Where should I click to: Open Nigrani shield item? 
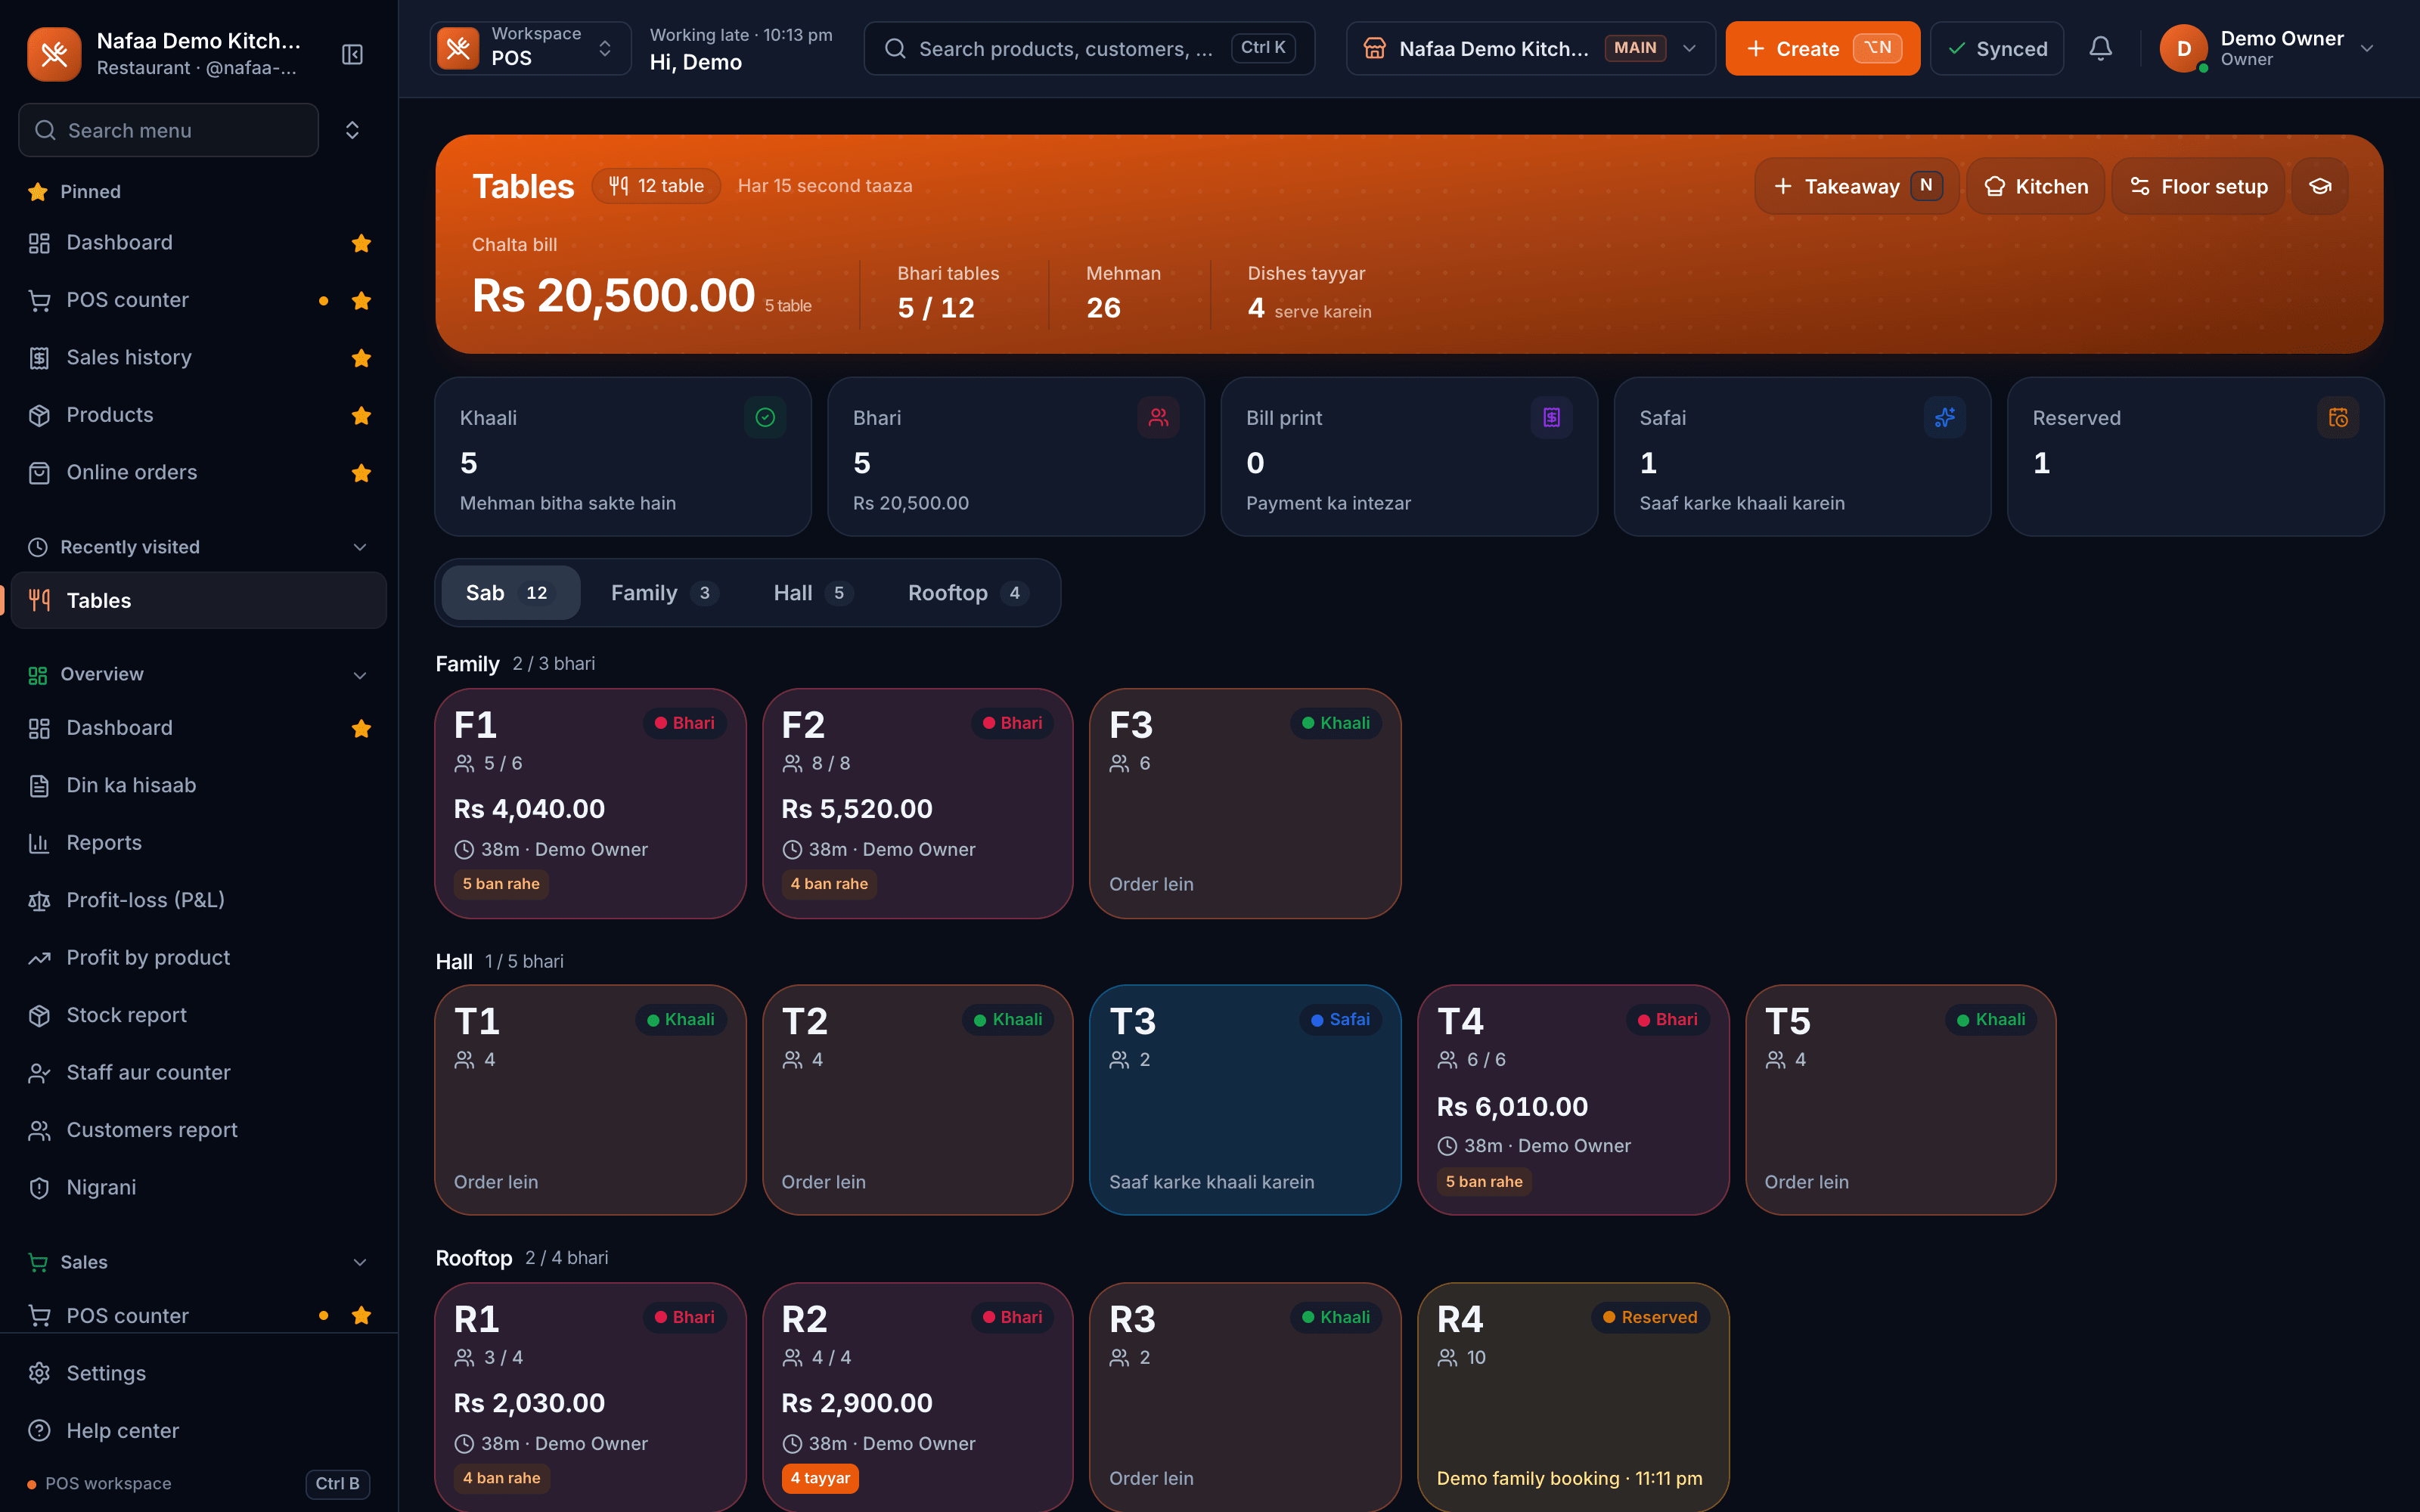tap(198, 1187)
